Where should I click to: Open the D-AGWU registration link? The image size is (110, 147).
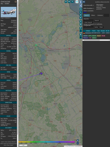[x=14, y=20]
